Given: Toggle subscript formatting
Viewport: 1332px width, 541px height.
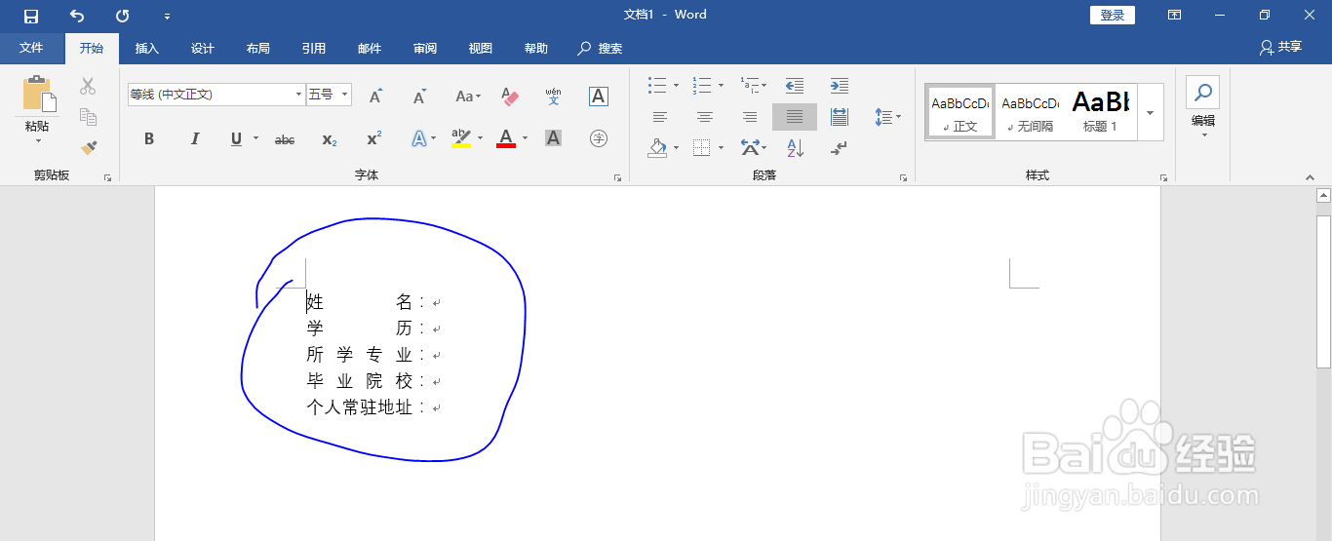Looking at the screenshot, I should [330, 139].
